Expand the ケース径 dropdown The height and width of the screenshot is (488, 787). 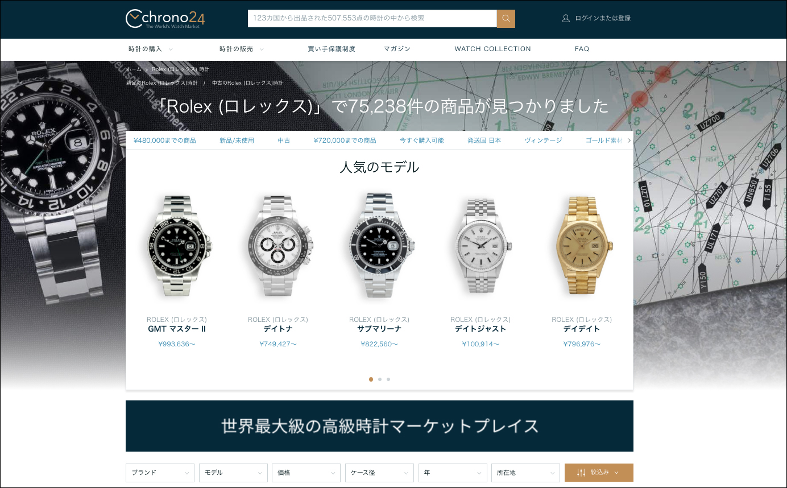(379, 473)
